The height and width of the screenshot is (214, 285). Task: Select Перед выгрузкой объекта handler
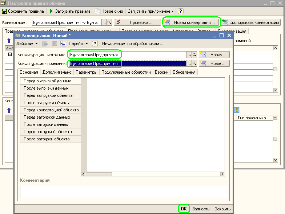click(x=50, y=96)
